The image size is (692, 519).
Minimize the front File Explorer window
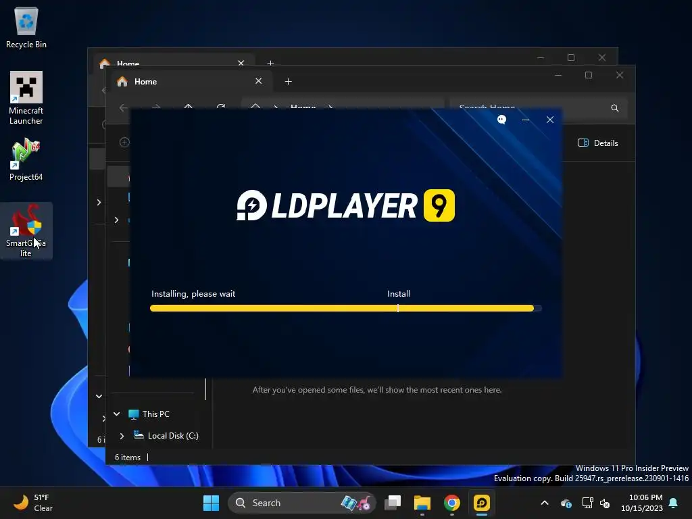click(558, 75)
